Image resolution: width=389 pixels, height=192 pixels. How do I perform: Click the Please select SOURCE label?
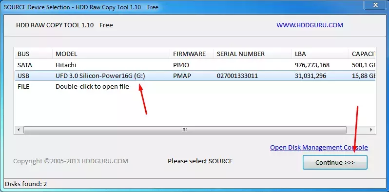pos(200,161)
